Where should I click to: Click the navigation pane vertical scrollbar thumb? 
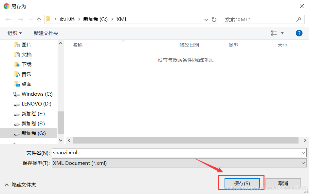[61, 123]
